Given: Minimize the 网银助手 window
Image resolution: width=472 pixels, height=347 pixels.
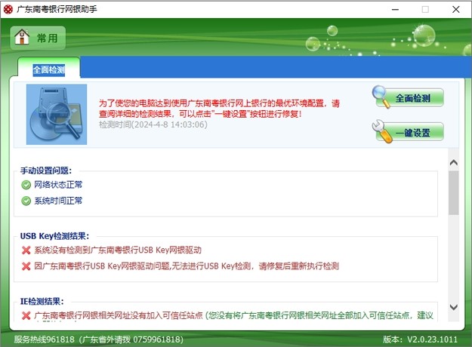Looking at the screenshot, I should tap(395, 9).
